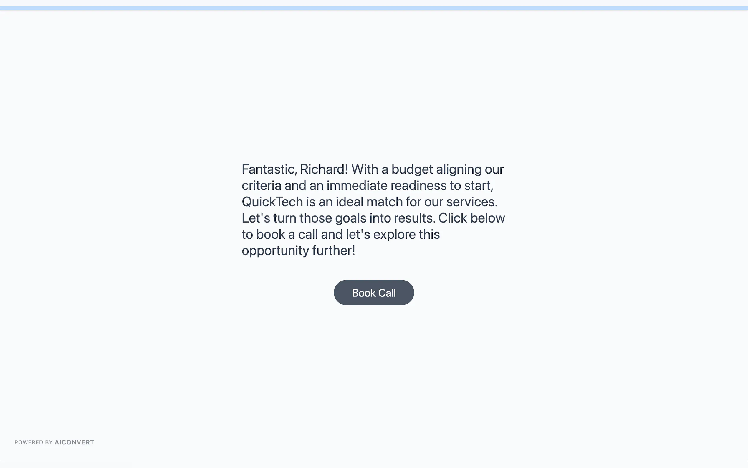Click the word "results." in the paragraph
This screenshot has width=748, height=468.
click(x=414, y=218)
